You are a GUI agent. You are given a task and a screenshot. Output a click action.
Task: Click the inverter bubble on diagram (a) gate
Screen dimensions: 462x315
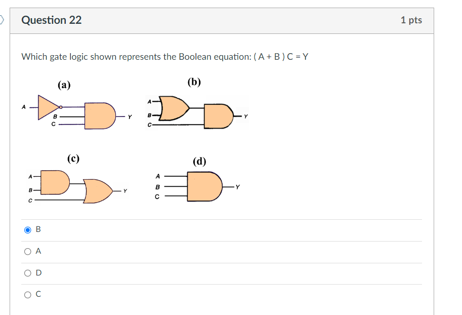tap(61, 107)
